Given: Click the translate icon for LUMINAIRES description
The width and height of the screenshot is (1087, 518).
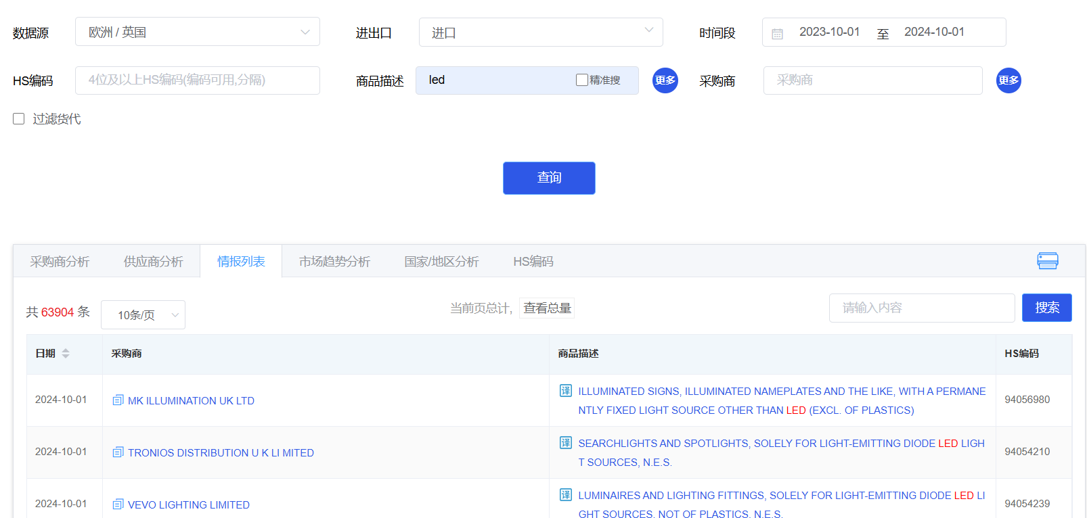Looking at the screenshot, I should pos(566,495).
